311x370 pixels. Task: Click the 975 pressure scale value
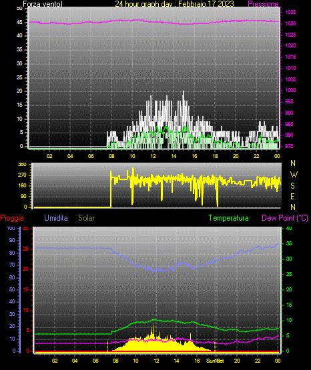click(x=289, y=146)
